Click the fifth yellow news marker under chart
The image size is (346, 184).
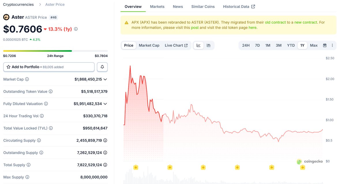271,167
